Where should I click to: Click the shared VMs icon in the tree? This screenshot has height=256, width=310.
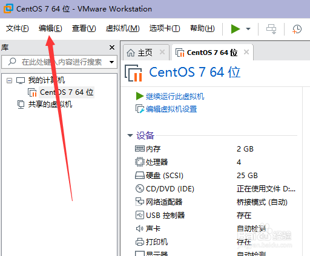point(21,104)
